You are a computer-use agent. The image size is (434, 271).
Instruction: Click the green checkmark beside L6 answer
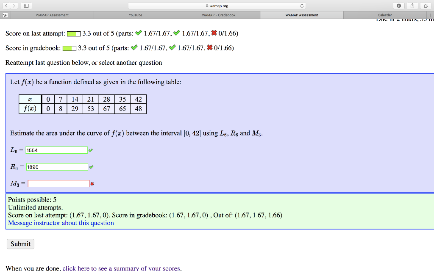(x=91, y=150)
